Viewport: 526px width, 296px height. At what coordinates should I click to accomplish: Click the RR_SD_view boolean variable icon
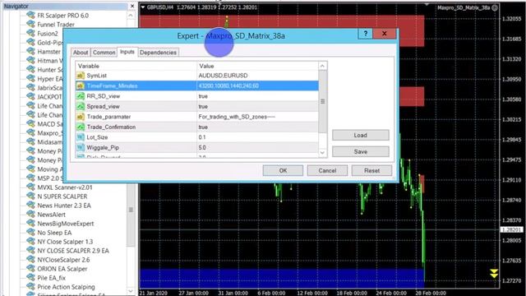coord(81,96)
